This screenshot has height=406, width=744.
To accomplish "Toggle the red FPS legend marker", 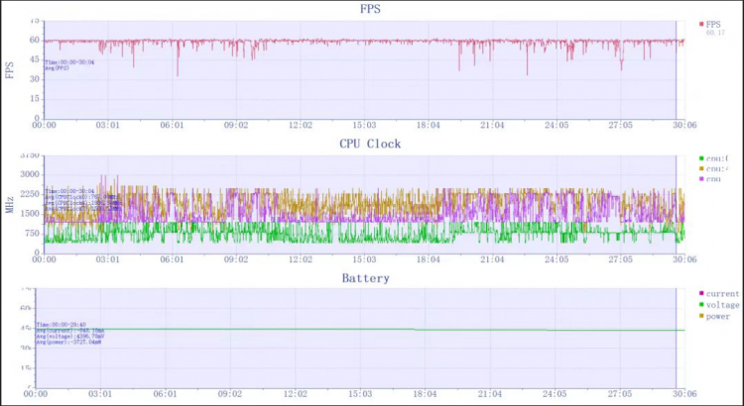I will click(701, 24).
